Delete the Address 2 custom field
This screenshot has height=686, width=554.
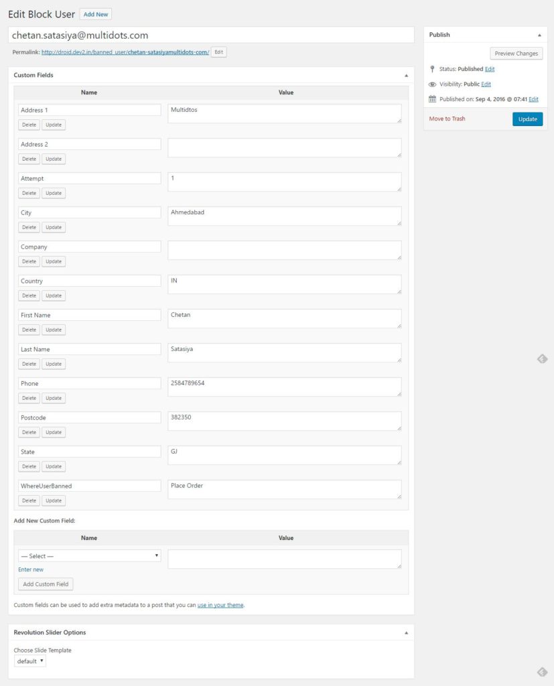coord(29,159)
